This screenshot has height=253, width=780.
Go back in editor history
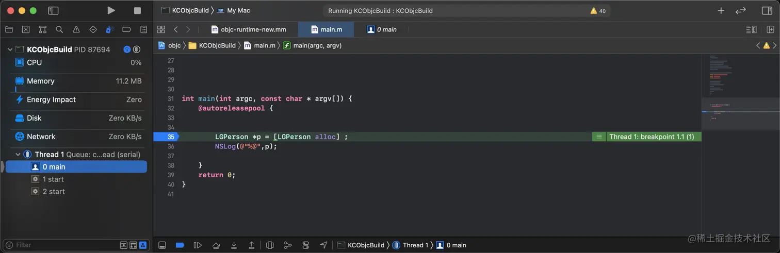[176, 29]
